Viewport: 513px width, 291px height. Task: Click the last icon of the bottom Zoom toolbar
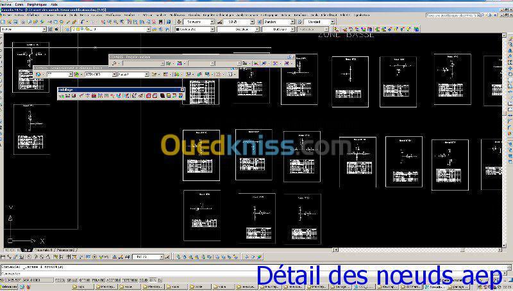[235, 257]
